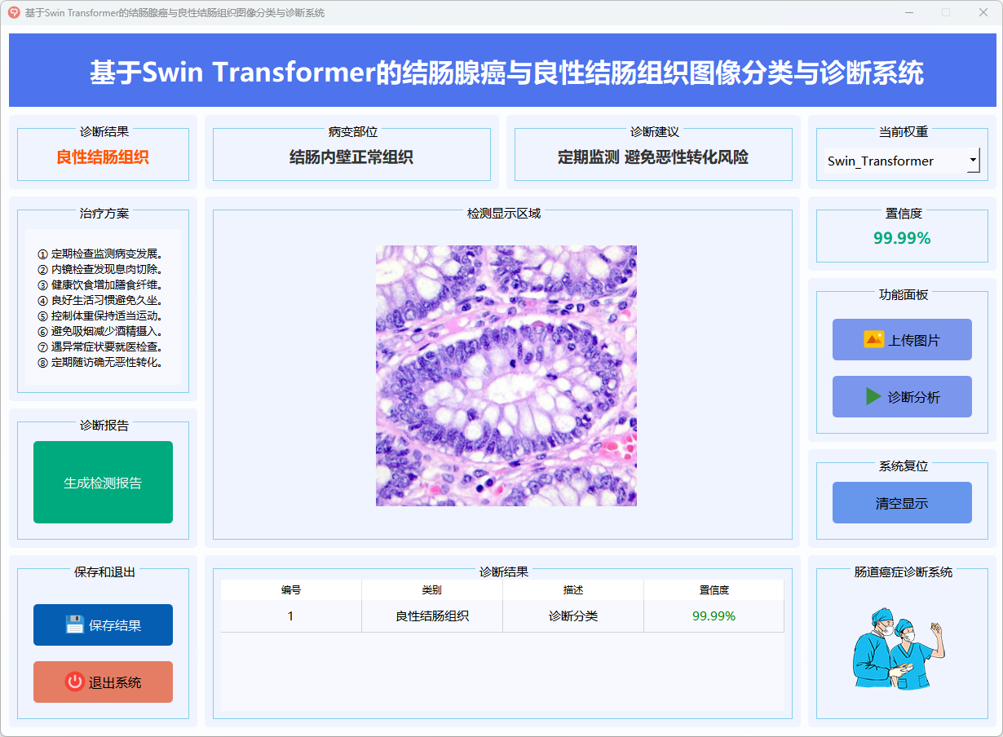Click the 类别 column header
1003x737 pixels.
(432, 590)
